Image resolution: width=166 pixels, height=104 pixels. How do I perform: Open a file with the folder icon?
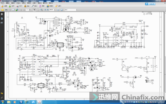[2, 10]
